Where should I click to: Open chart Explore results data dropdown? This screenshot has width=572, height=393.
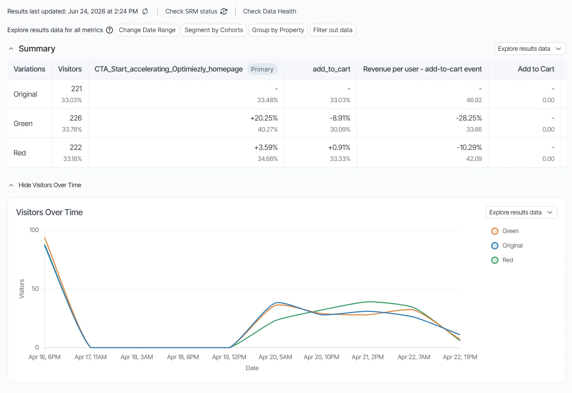pyautogui.click(x=522, y=212)
